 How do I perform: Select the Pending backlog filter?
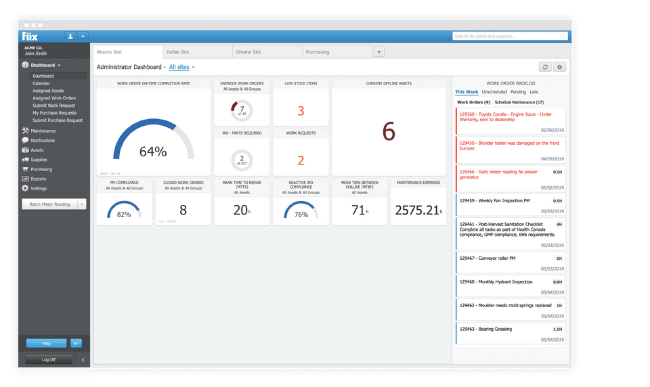pyautogui.click(x=518, y=92)
